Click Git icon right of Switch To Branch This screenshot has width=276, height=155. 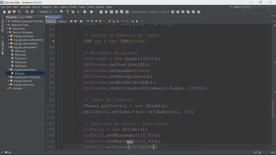click(172, 12)
